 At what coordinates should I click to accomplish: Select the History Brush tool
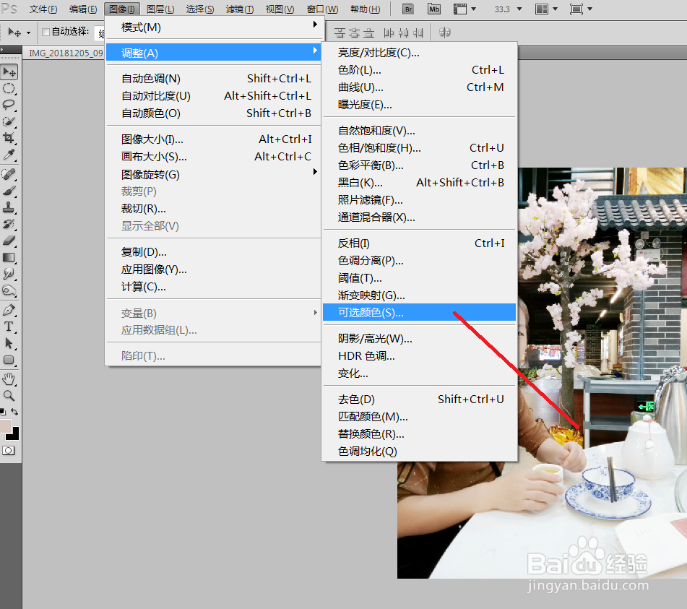coord(9,225)
